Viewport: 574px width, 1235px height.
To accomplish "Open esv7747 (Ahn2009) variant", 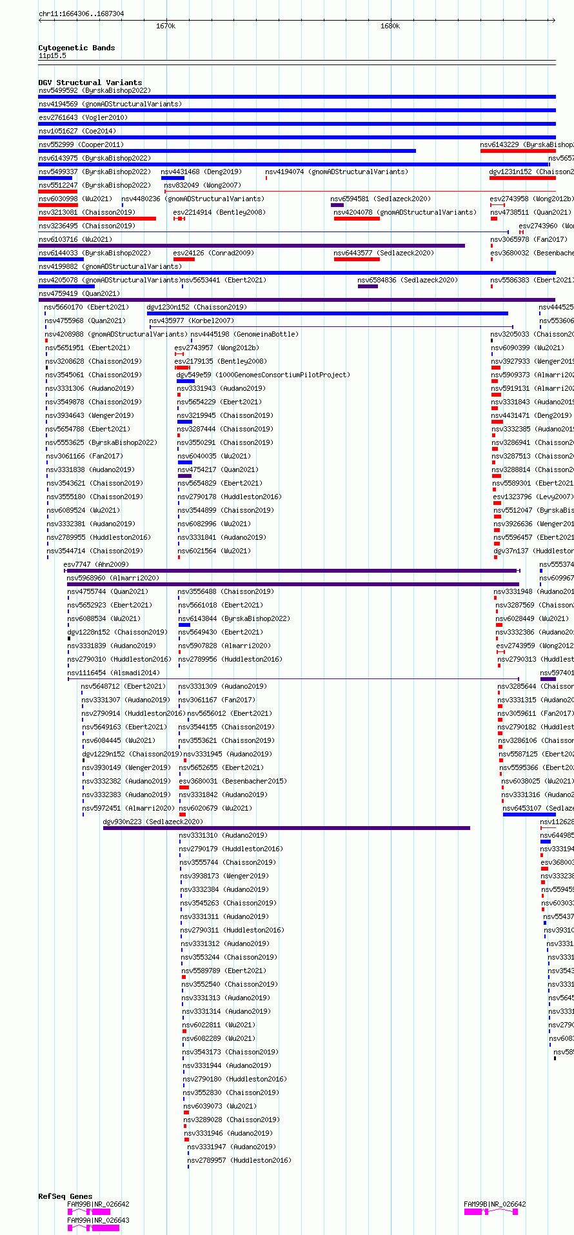I will [x=95, y=564].
